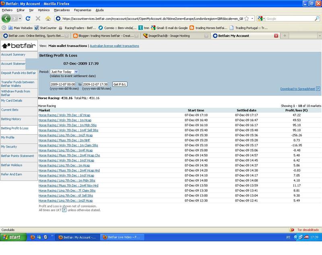This screenshot has height=255, width=322.
Task: Click the end date-time field
Action: pos(95,84)
